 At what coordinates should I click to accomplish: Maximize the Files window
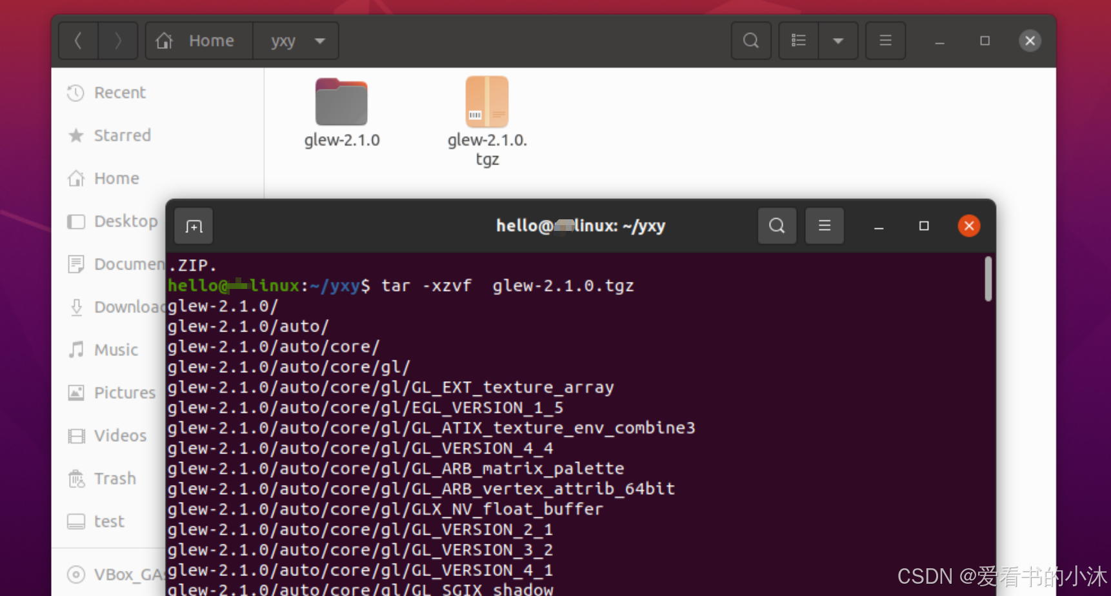click(x=985, y=41)
